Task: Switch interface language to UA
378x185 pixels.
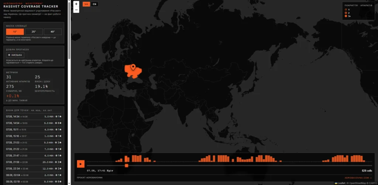Action: point(86,4)
